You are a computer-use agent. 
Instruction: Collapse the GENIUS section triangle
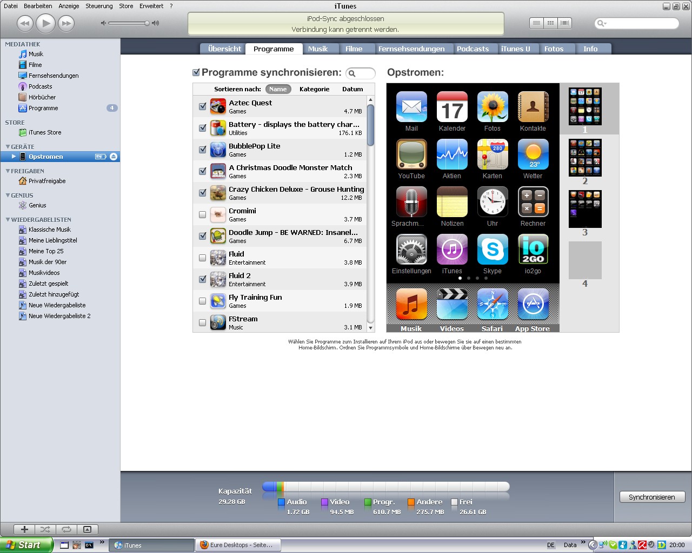[8, 195]
